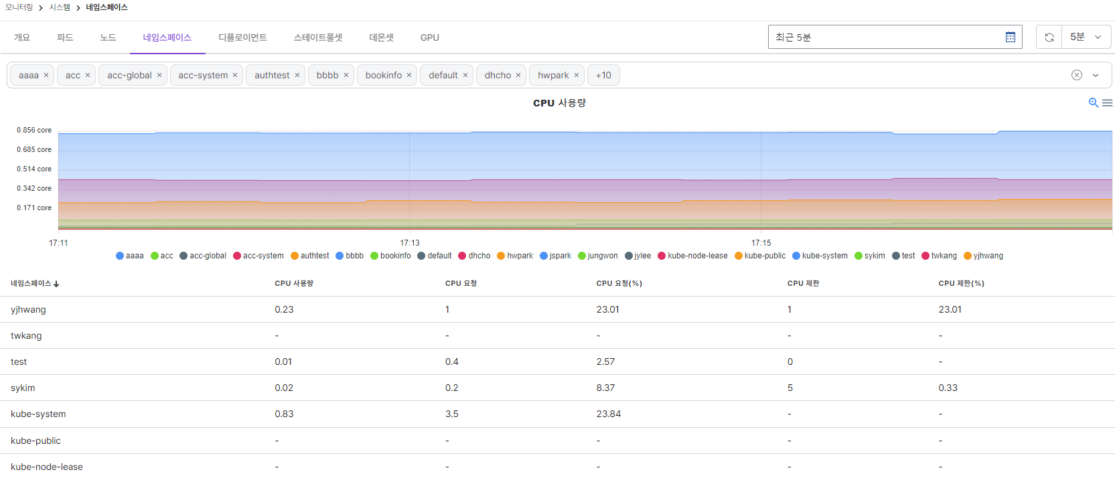Toggle yjhwang series in legend
Image resolution: width=1115 pixels, height=478 pixels.
click(x=983, y=256)
